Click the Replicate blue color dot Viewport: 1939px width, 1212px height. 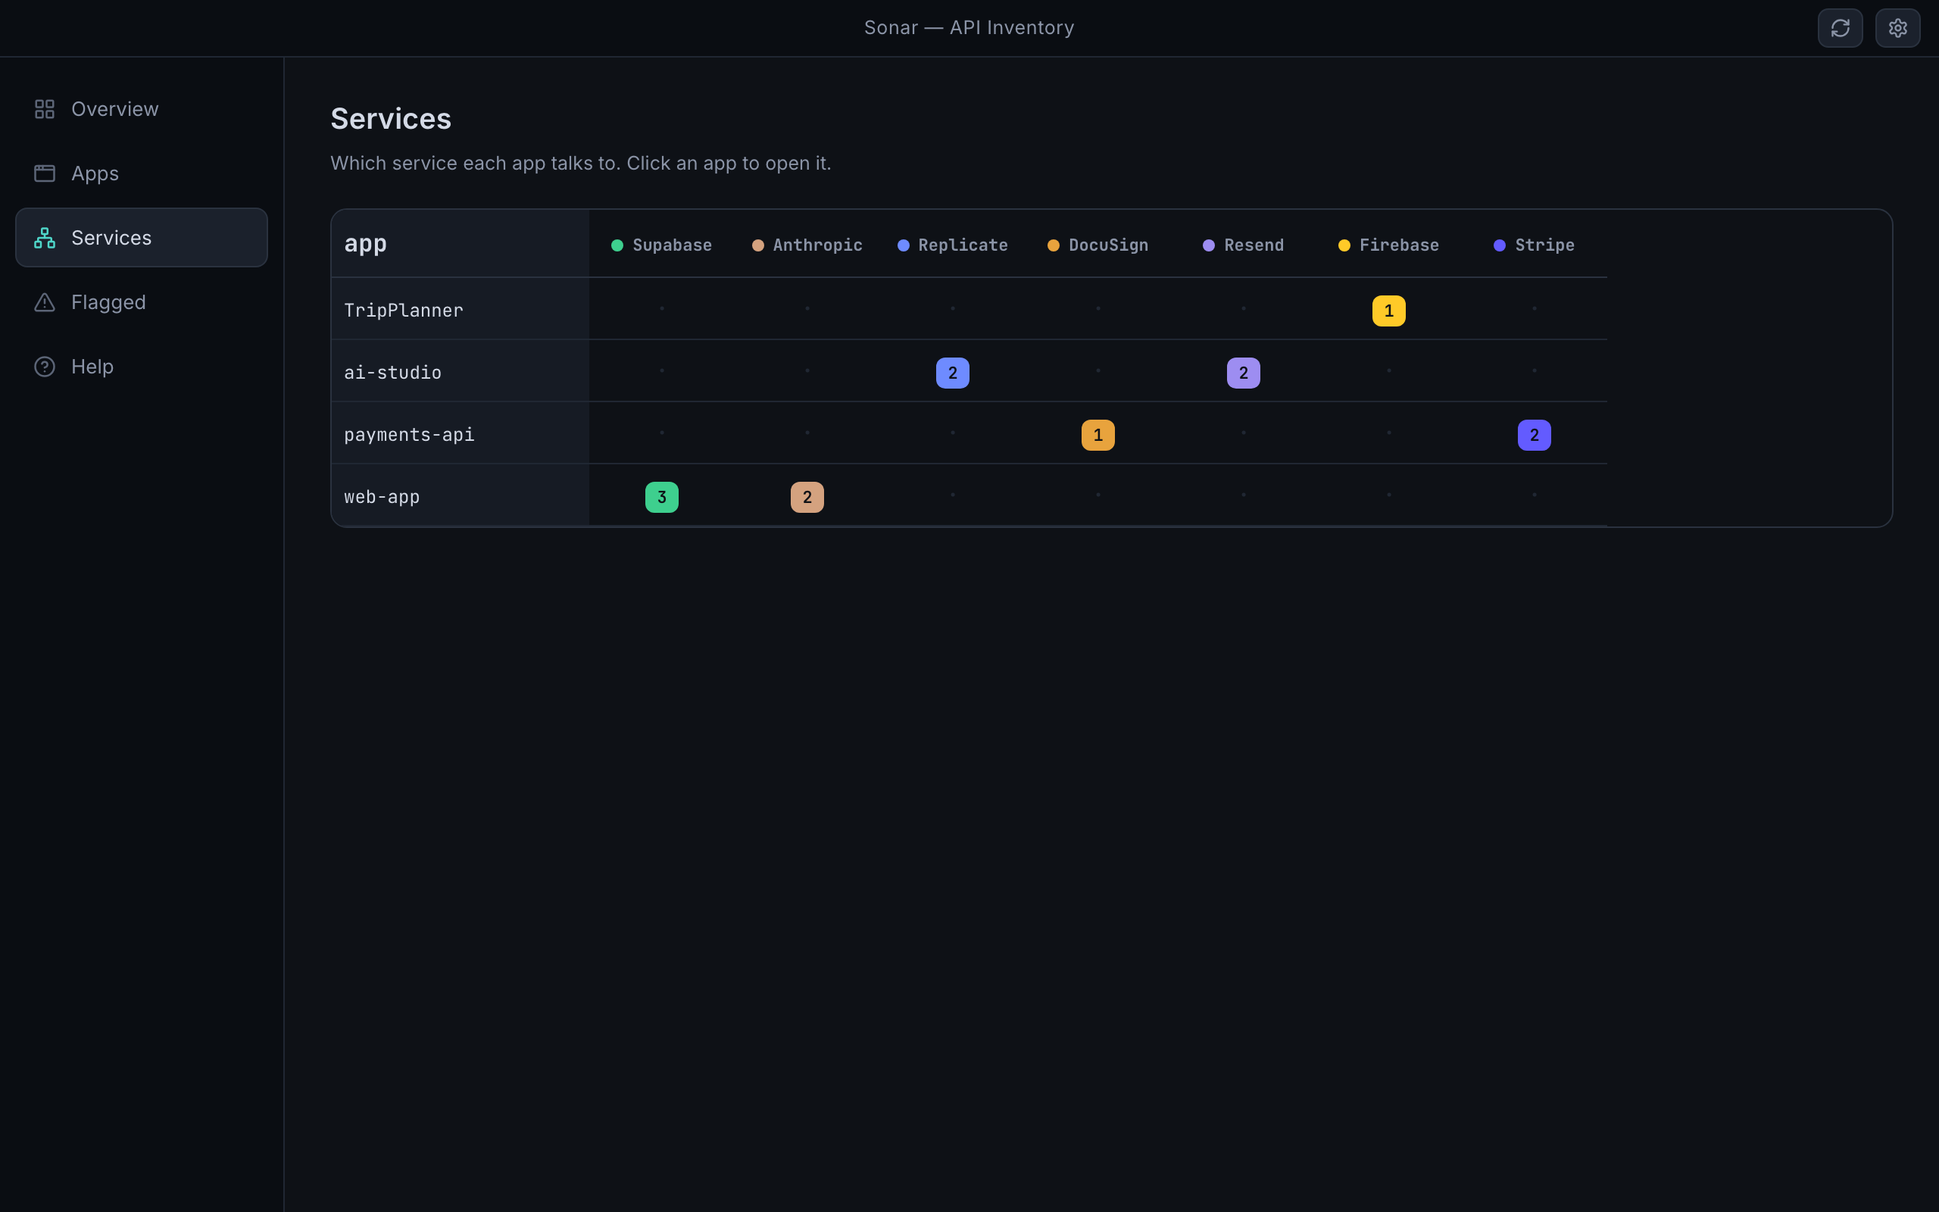[903, 245]
